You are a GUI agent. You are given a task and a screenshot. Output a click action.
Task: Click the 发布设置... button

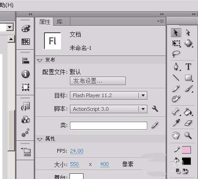click(x=98, y=81)
